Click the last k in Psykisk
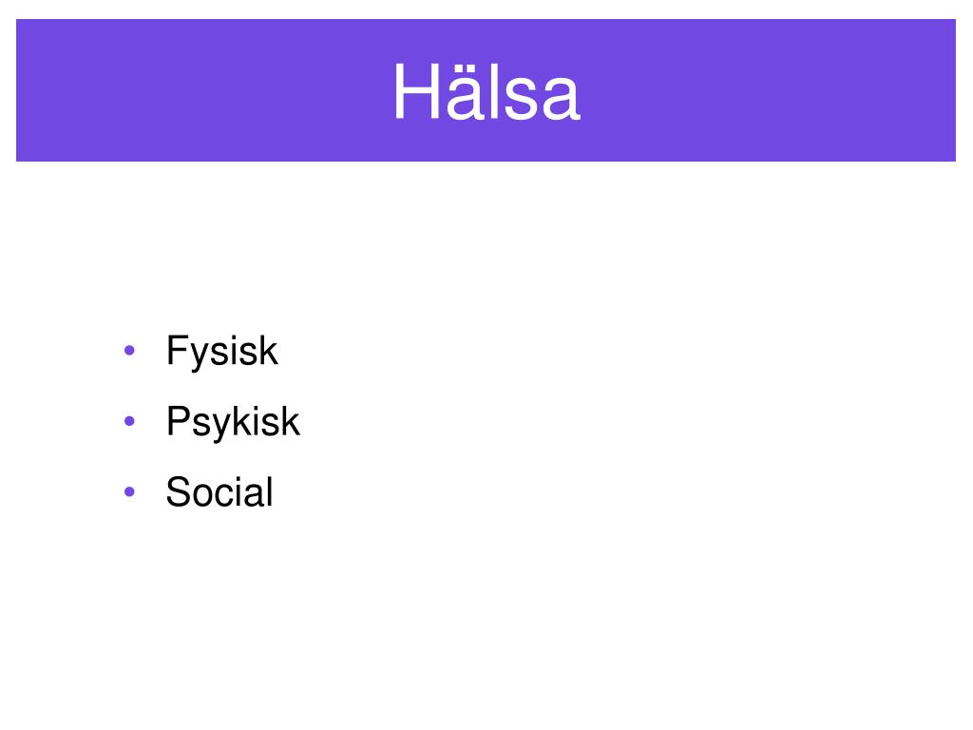Viewport: 973px width, 730px height. pyautogui.click(x=292, y=419)
